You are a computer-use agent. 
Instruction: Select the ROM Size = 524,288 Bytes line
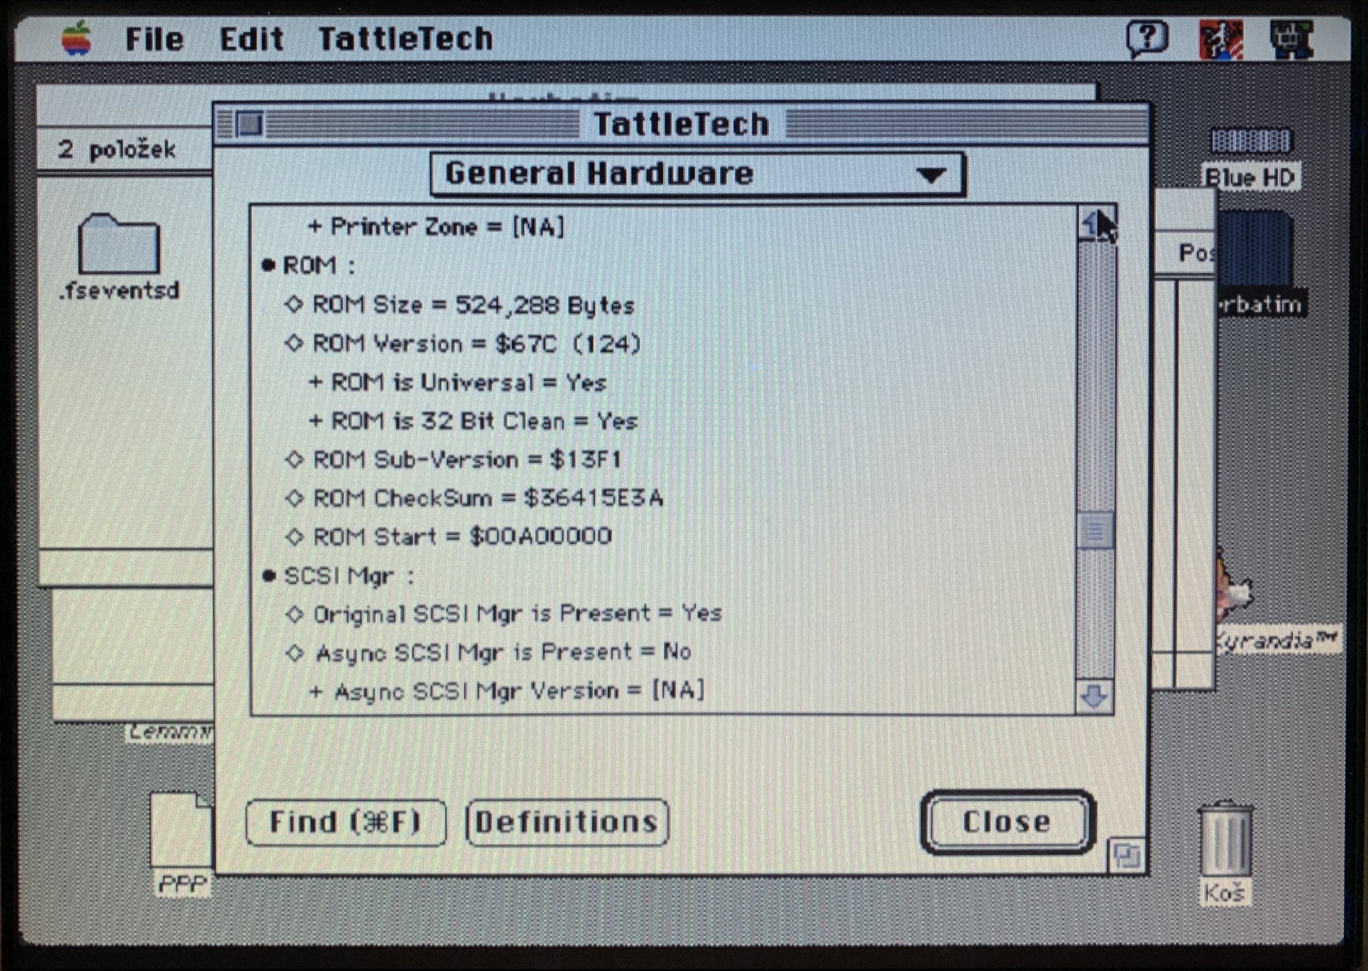point(459,306)
